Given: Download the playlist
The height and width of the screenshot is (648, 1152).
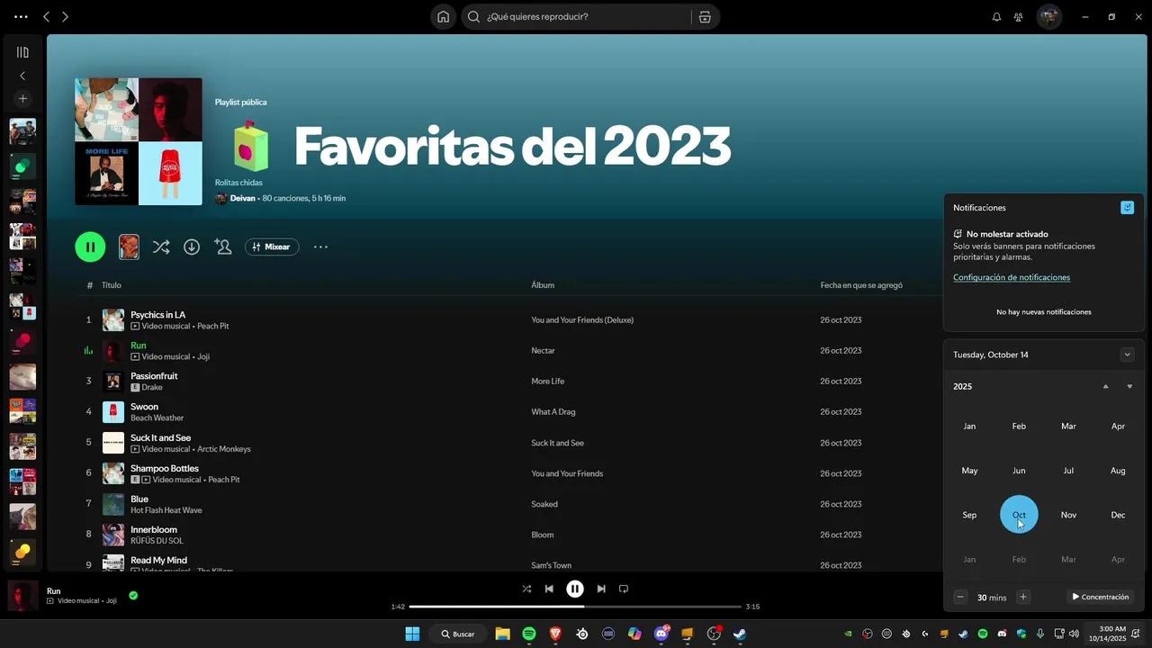Looking at the screenshot, I should 192,247.
